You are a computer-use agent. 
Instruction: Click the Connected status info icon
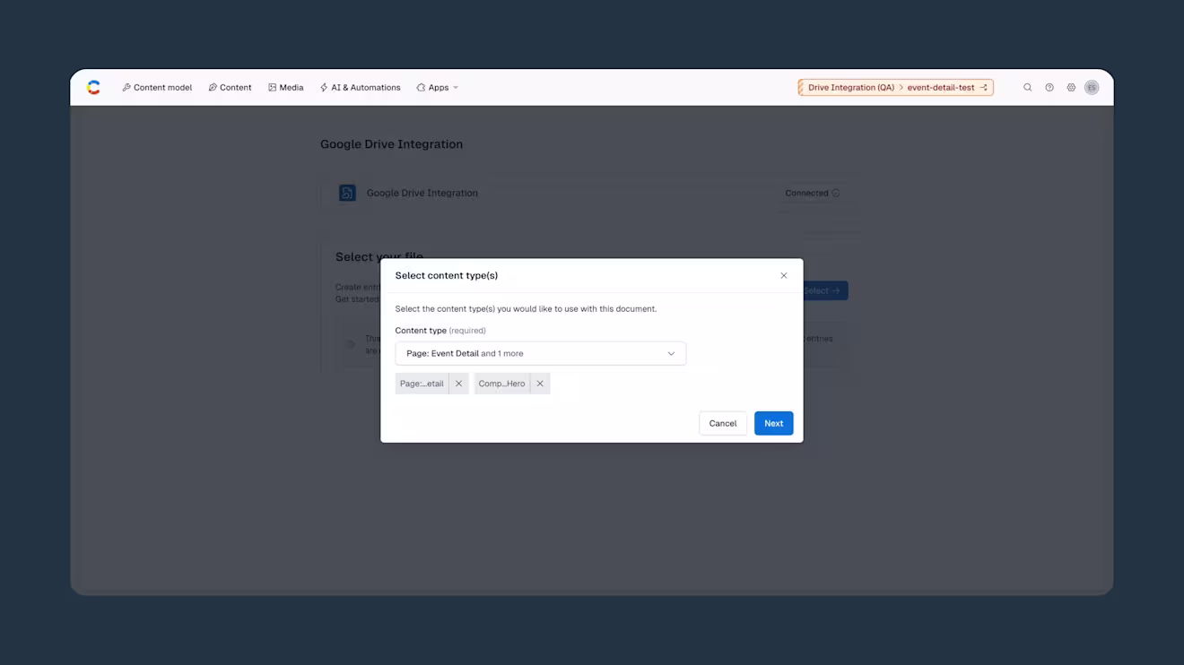[x=836, y=193]
